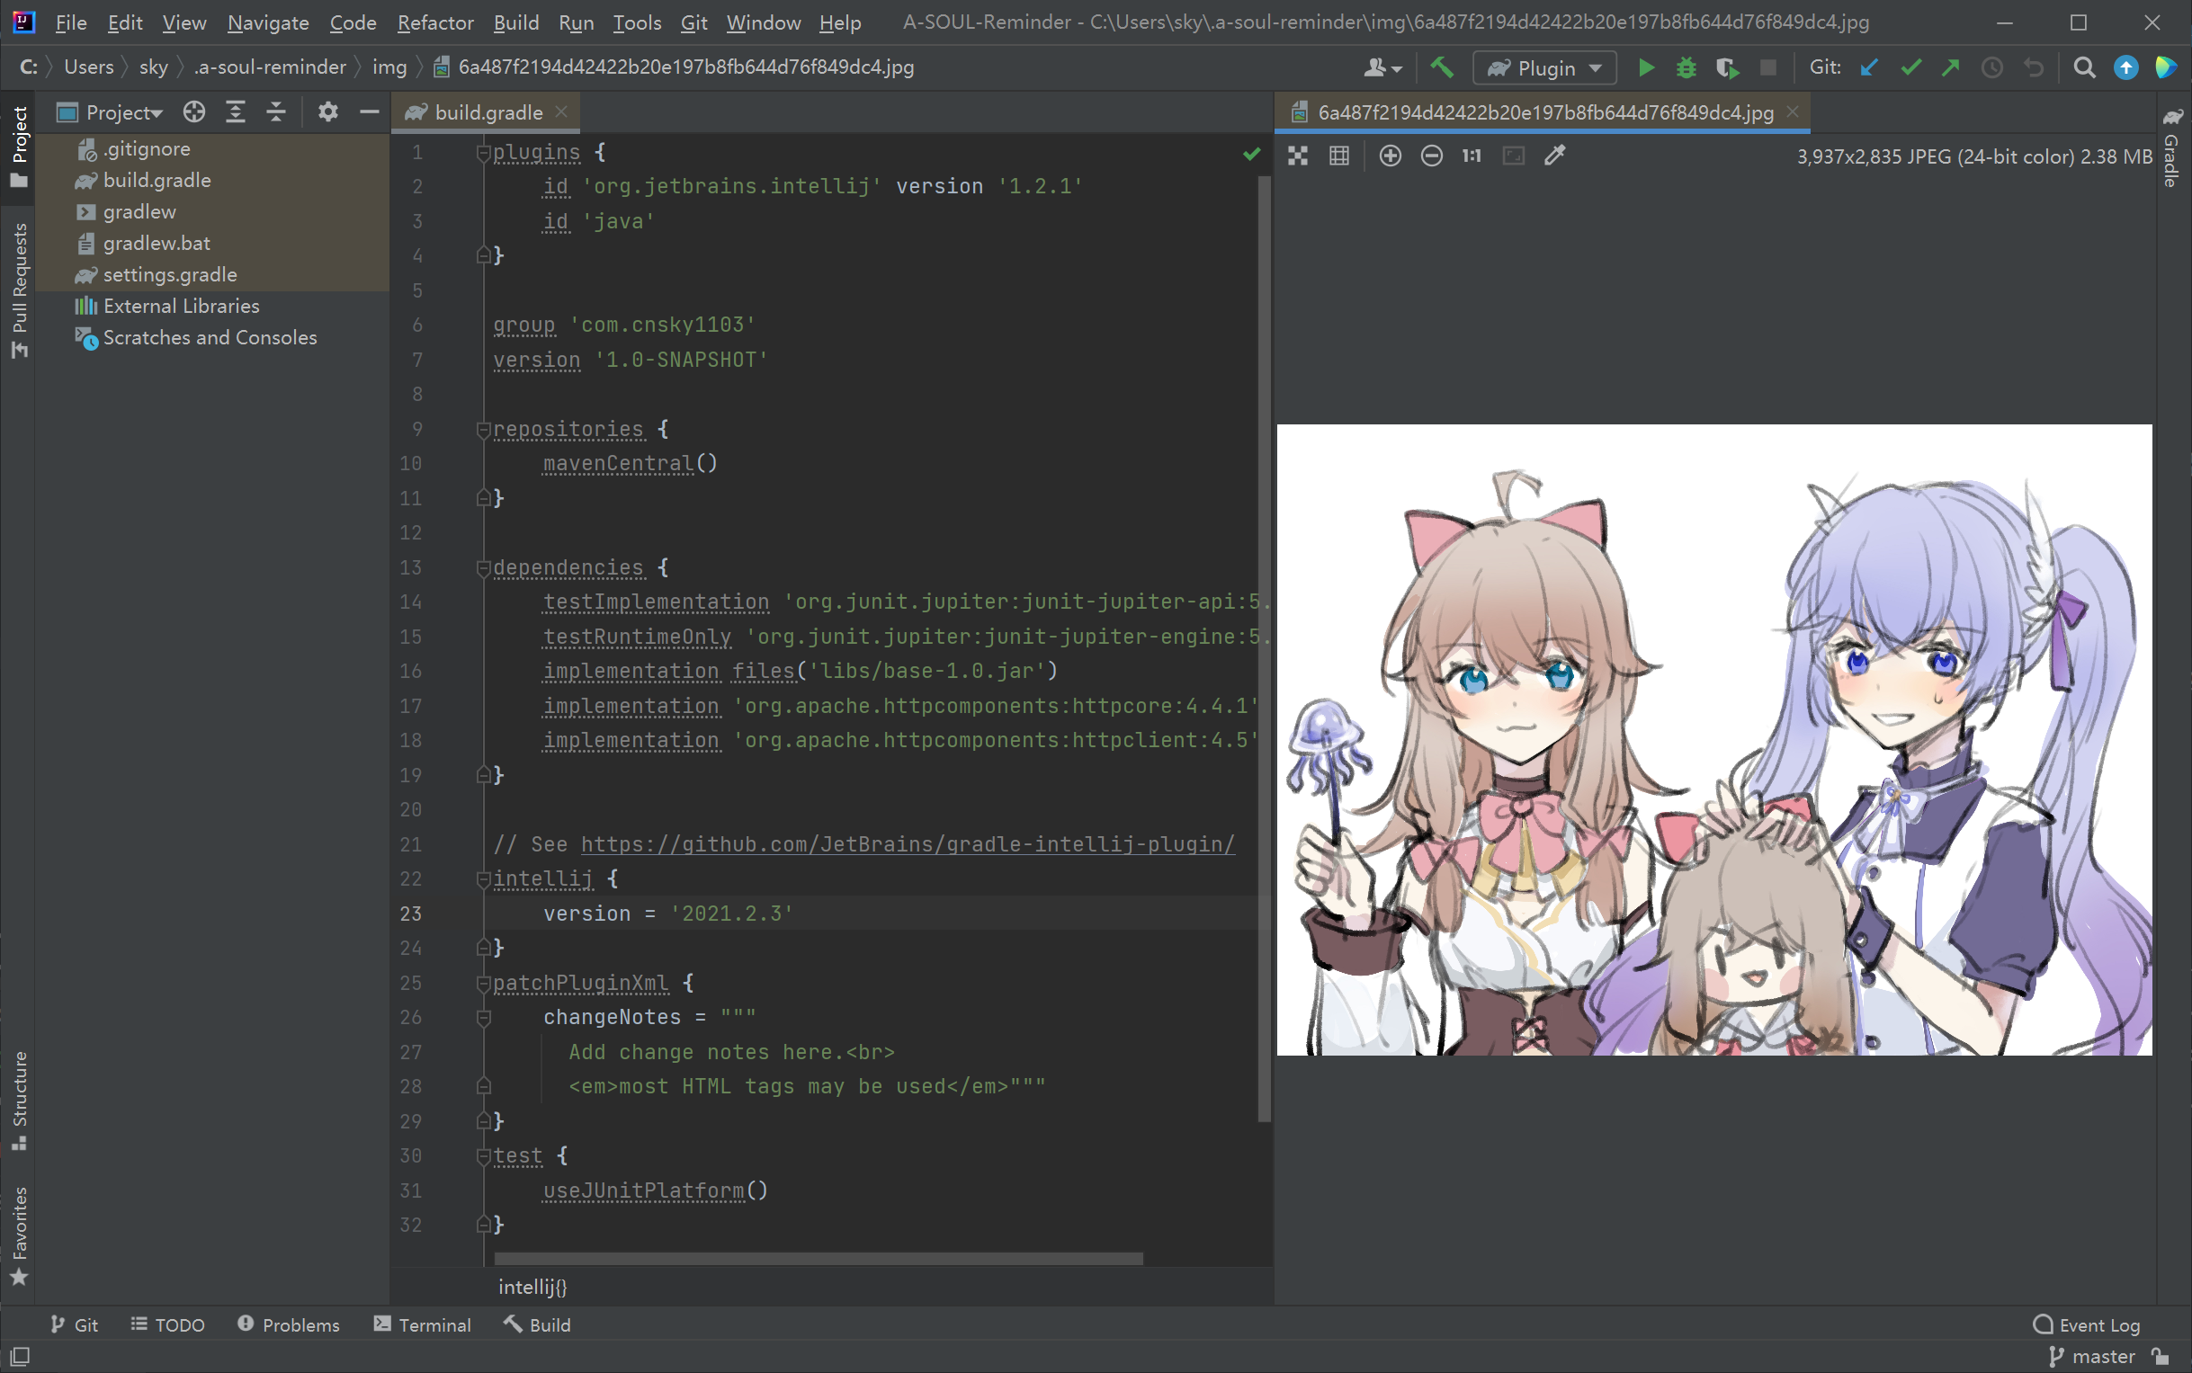Toggle chessboard transparency background
Screen dimensions: 2192x1373
pos(1297,156)
